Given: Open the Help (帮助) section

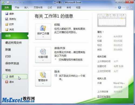Looking at the screenshot, I should coord(8,70).
